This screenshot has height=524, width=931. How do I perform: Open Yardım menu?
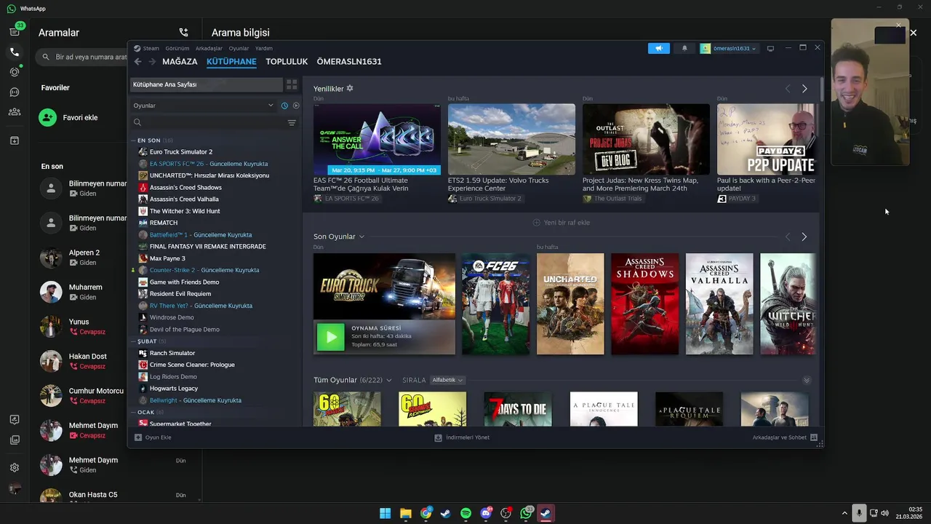(264, 49)
